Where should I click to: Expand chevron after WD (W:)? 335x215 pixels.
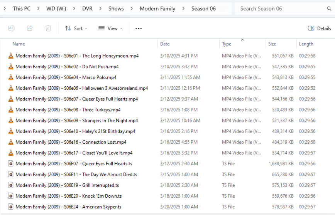[x=74, y=8]
